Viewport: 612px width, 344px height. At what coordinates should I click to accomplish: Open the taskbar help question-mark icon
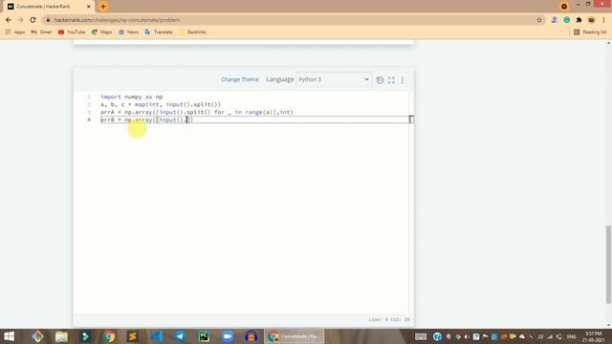coord(437,336)
